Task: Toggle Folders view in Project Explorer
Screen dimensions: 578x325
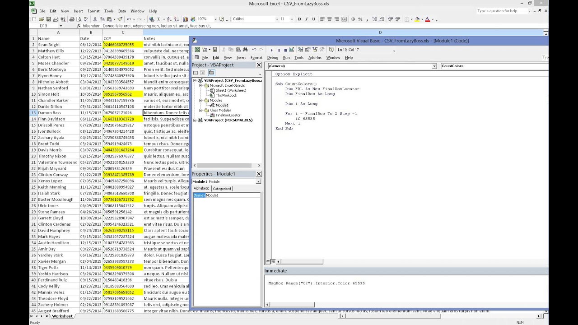Action: coord(211,73)
